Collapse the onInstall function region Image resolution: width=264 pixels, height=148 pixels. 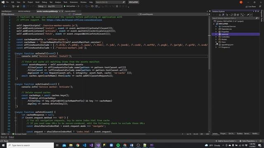point(16,53)
